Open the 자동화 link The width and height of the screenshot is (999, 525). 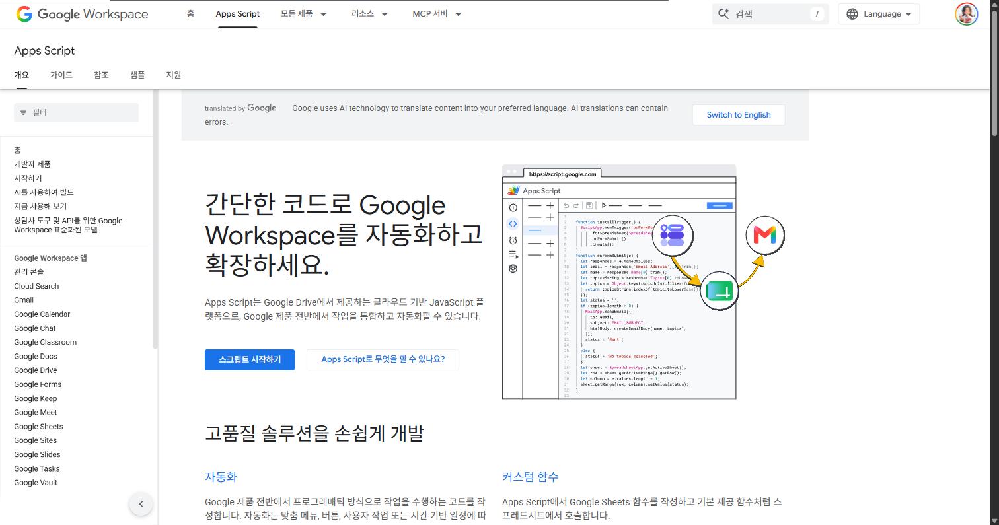[221, 477]
